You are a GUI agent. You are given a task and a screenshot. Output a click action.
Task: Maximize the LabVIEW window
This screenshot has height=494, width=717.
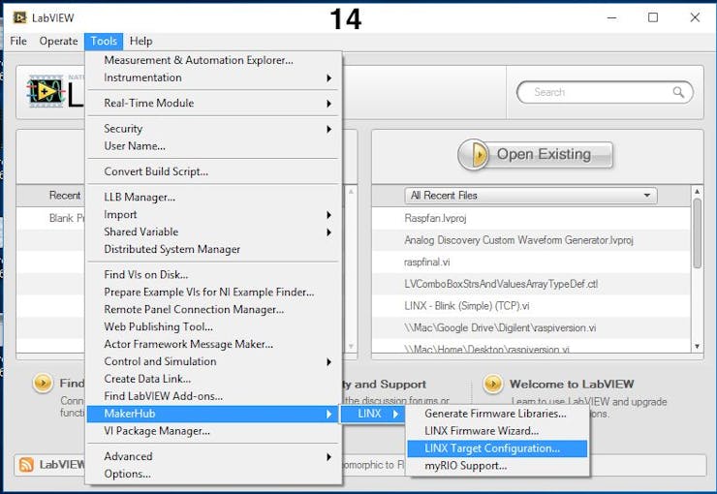pos(653,17)
